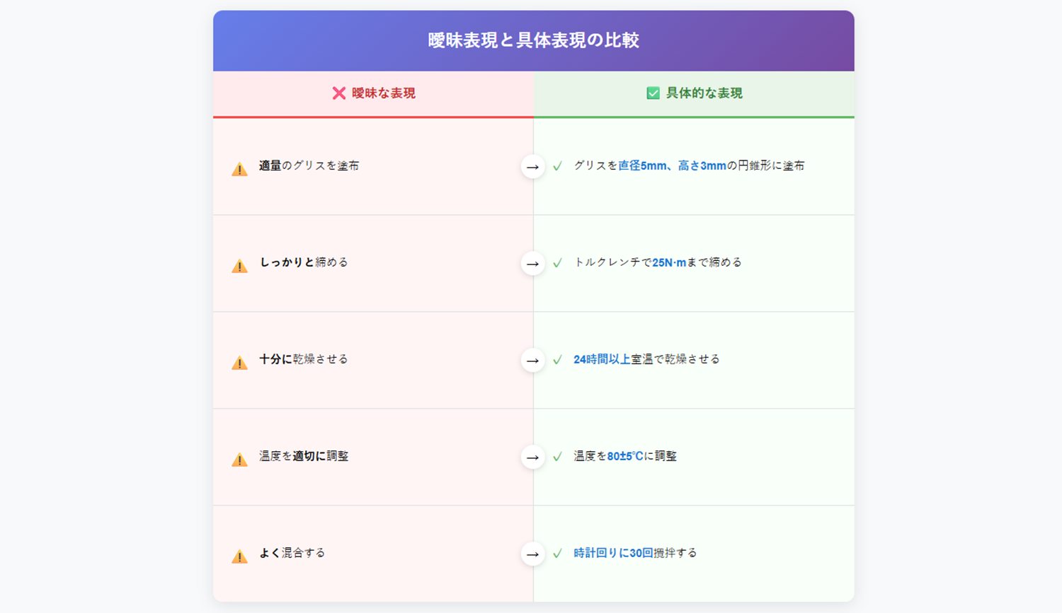Screen dimensions: 1062x613
Task: Click the title 曖昧表現と具体表現の比較
Action: pyautogui.click(x=534, y=40)
